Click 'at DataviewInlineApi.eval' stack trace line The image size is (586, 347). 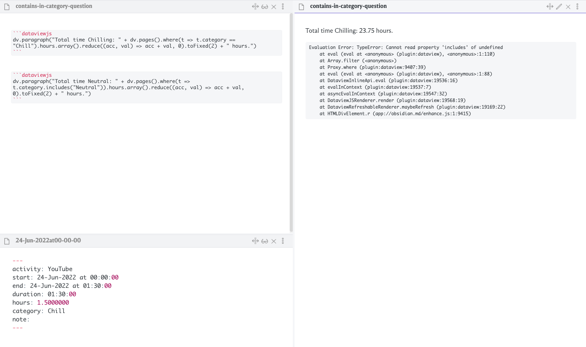389,80
